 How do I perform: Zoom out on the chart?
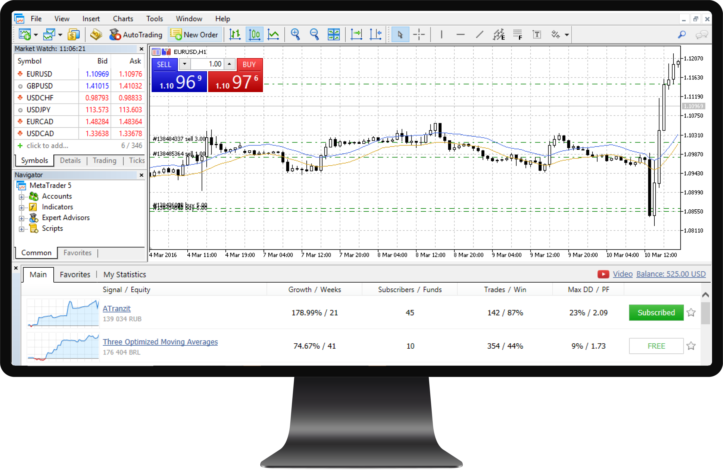coord(314,34)
